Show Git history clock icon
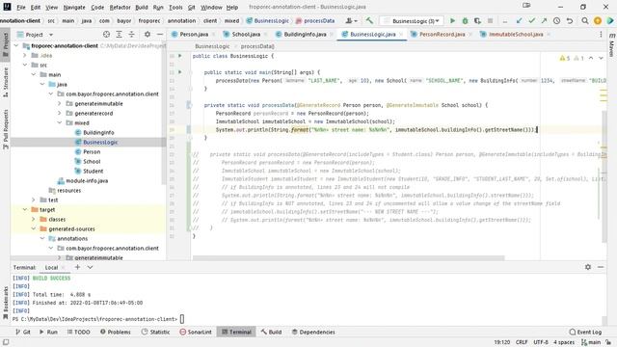Image resolution: width=617 pixels, height=347 pixels. pos(557,21)
